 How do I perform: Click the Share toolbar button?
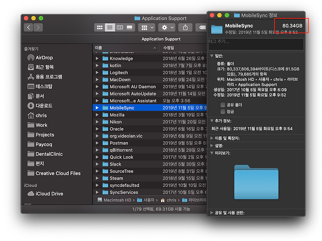point(185,28)
